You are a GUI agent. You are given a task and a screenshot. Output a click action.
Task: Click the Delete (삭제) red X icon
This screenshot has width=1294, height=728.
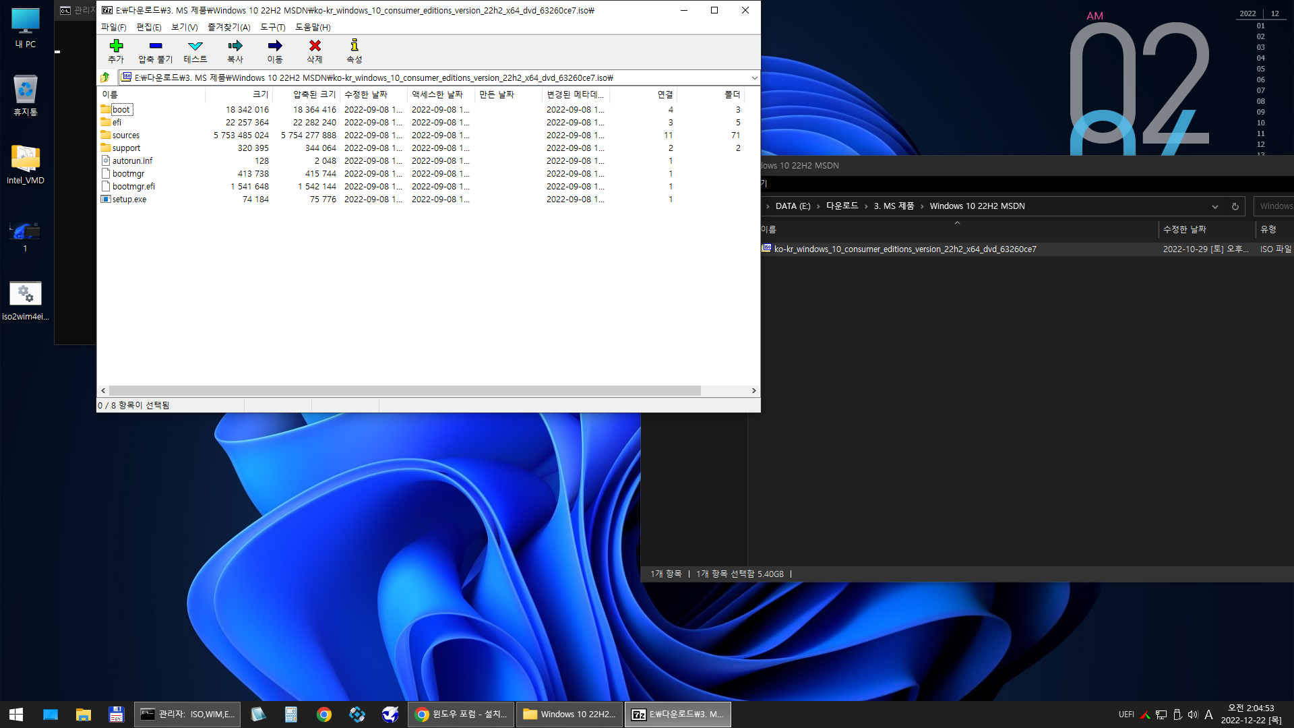click(x=315, y=46)
